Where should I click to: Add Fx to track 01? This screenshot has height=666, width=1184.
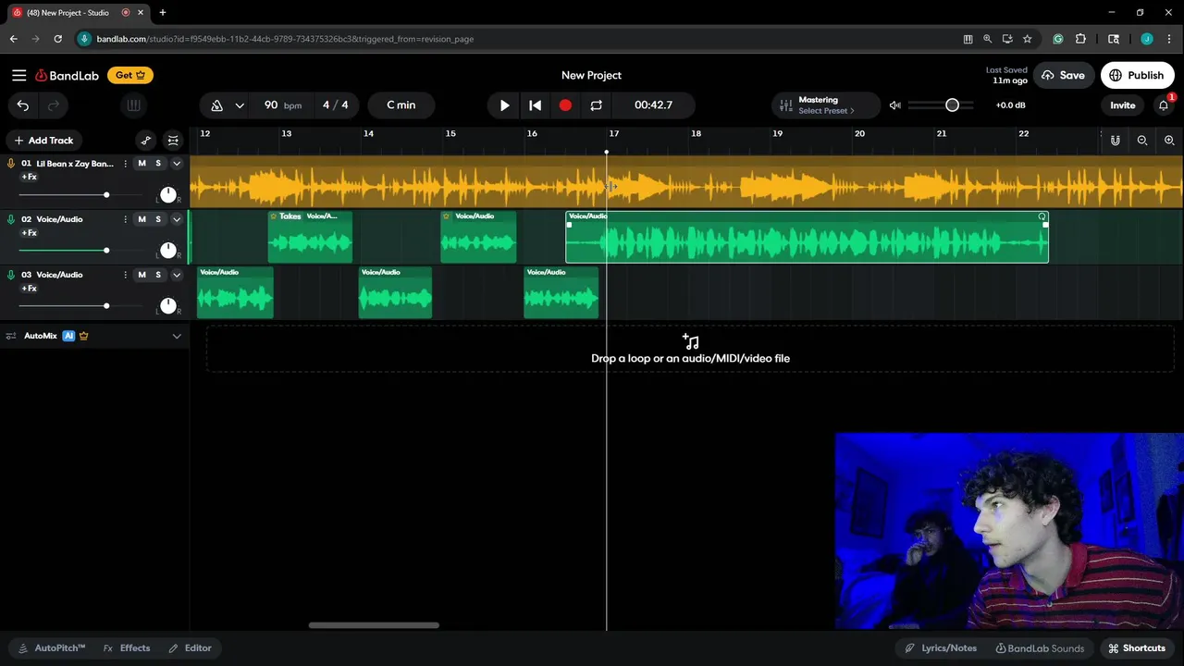coord(30,177)
